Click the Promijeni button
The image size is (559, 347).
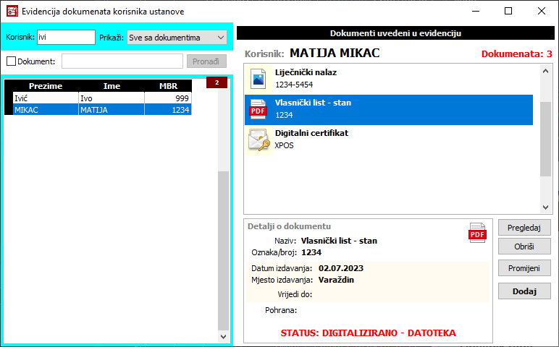[524, 268]
